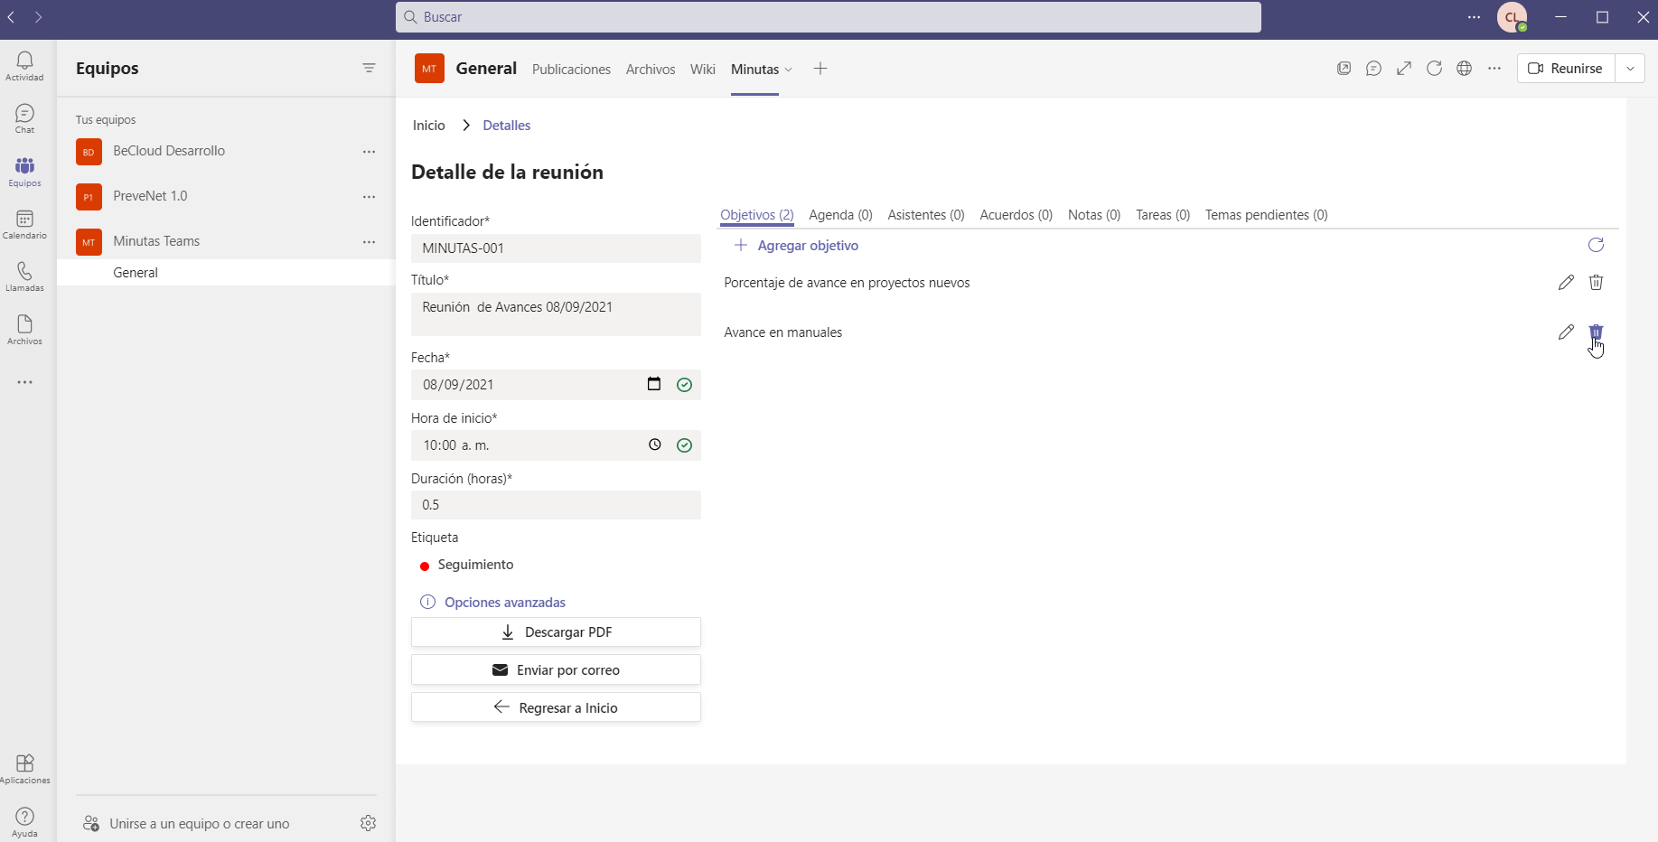
Task: Select the Agenda (0) tab
Action: point(840,215)
